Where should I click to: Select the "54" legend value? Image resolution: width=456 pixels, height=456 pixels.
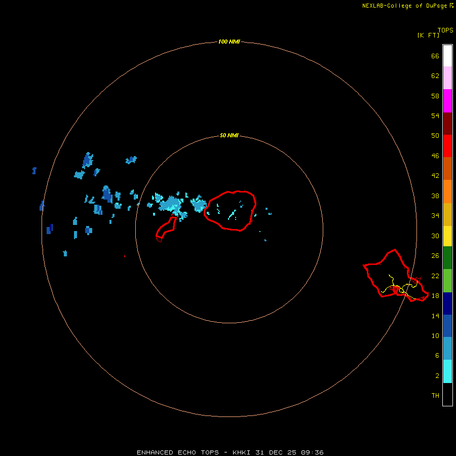(435, 116)
